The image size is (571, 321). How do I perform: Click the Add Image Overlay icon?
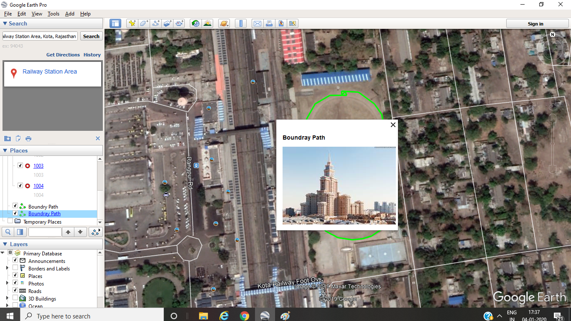[168, 23]
